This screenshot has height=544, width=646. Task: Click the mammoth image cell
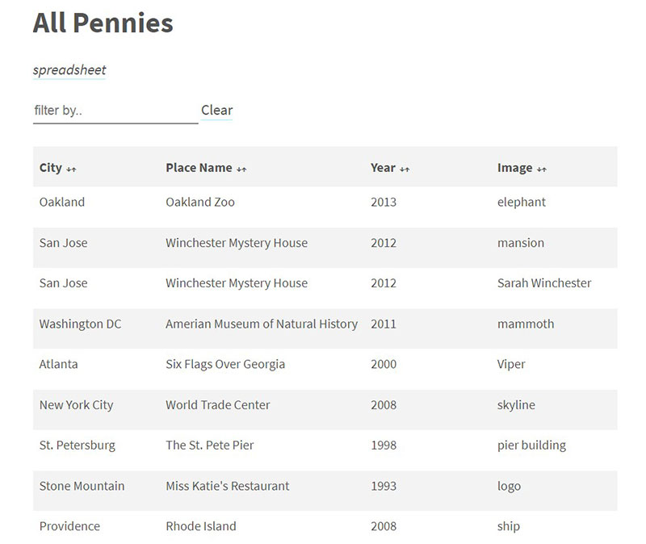(523, 324)
